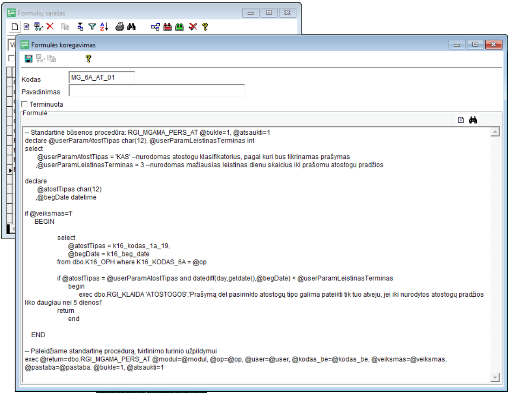The height and width of the screenshot is (393, 509).
Task: Click binoculars search icon in Formulių sąrašas toolbar
Action: [x=132, y=27]
